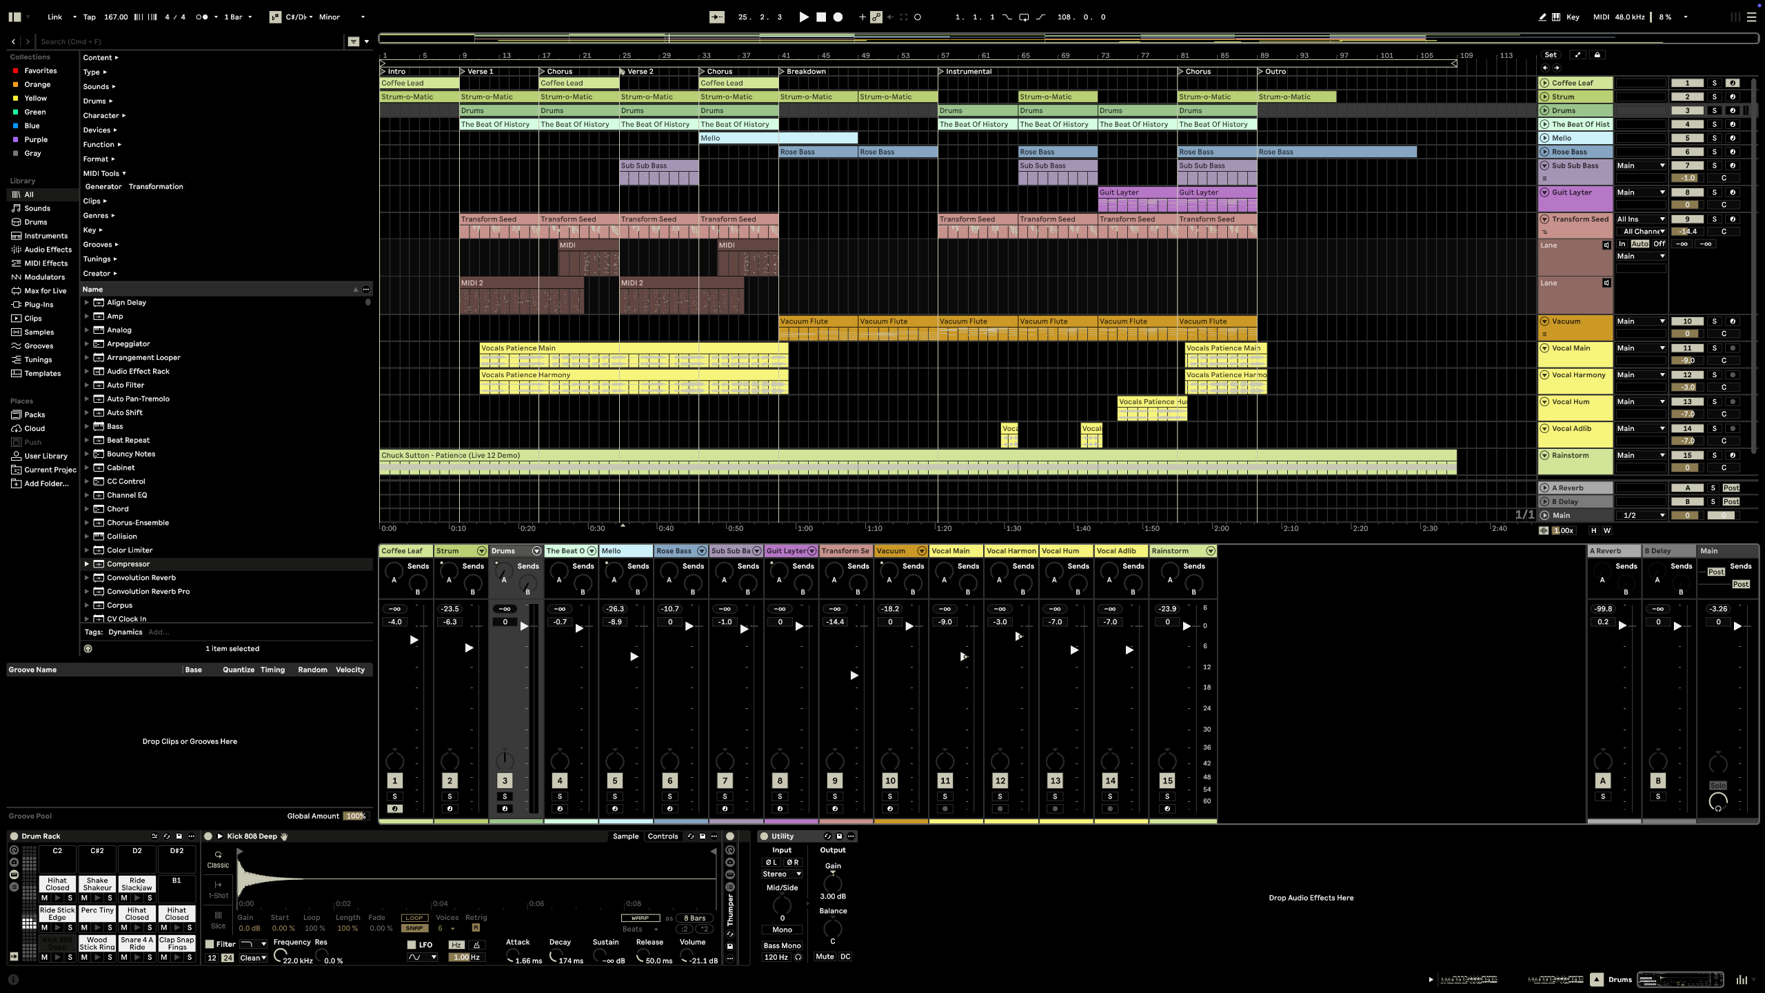
Task: Save Drum Rack preset disk icon
Action: click(x=179, y=836)
